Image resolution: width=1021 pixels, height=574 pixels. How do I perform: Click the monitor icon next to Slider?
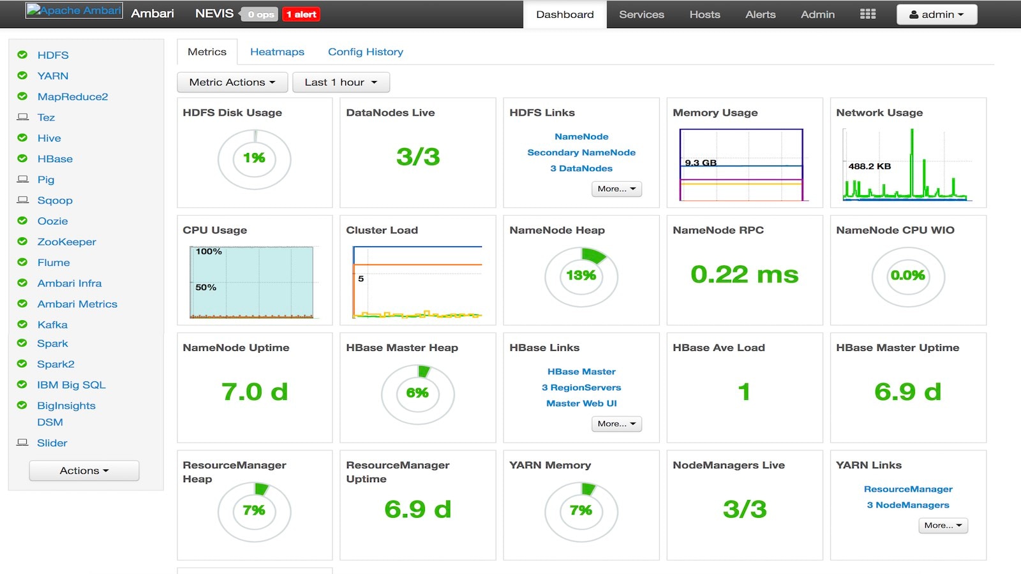point(23,442)
